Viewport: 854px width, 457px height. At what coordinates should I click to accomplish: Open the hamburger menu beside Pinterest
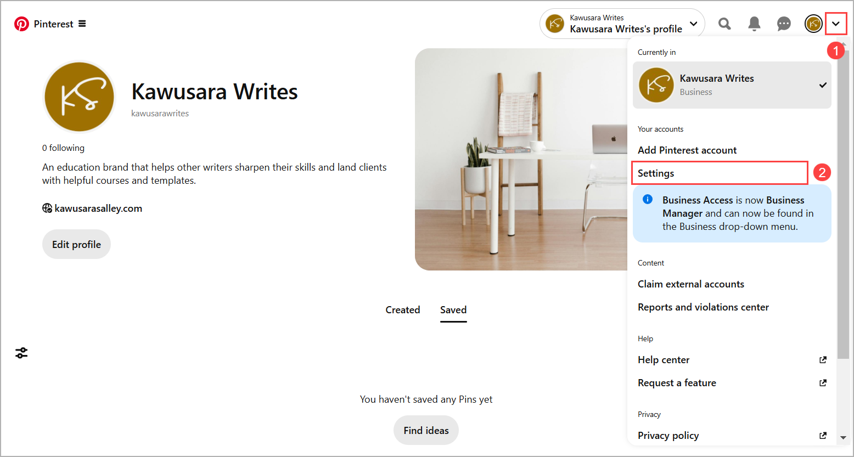pos(82,24)
